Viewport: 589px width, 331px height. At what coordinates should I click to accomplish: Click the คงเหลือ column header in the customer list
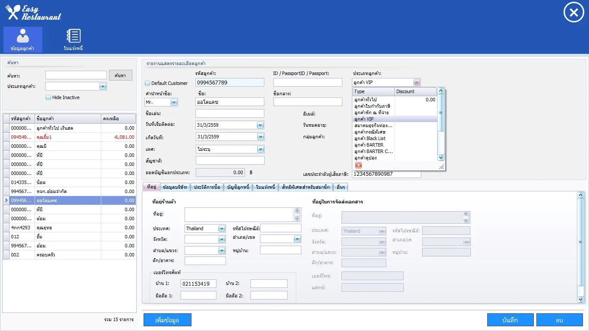pyautogui.click(x=118, y=119)
